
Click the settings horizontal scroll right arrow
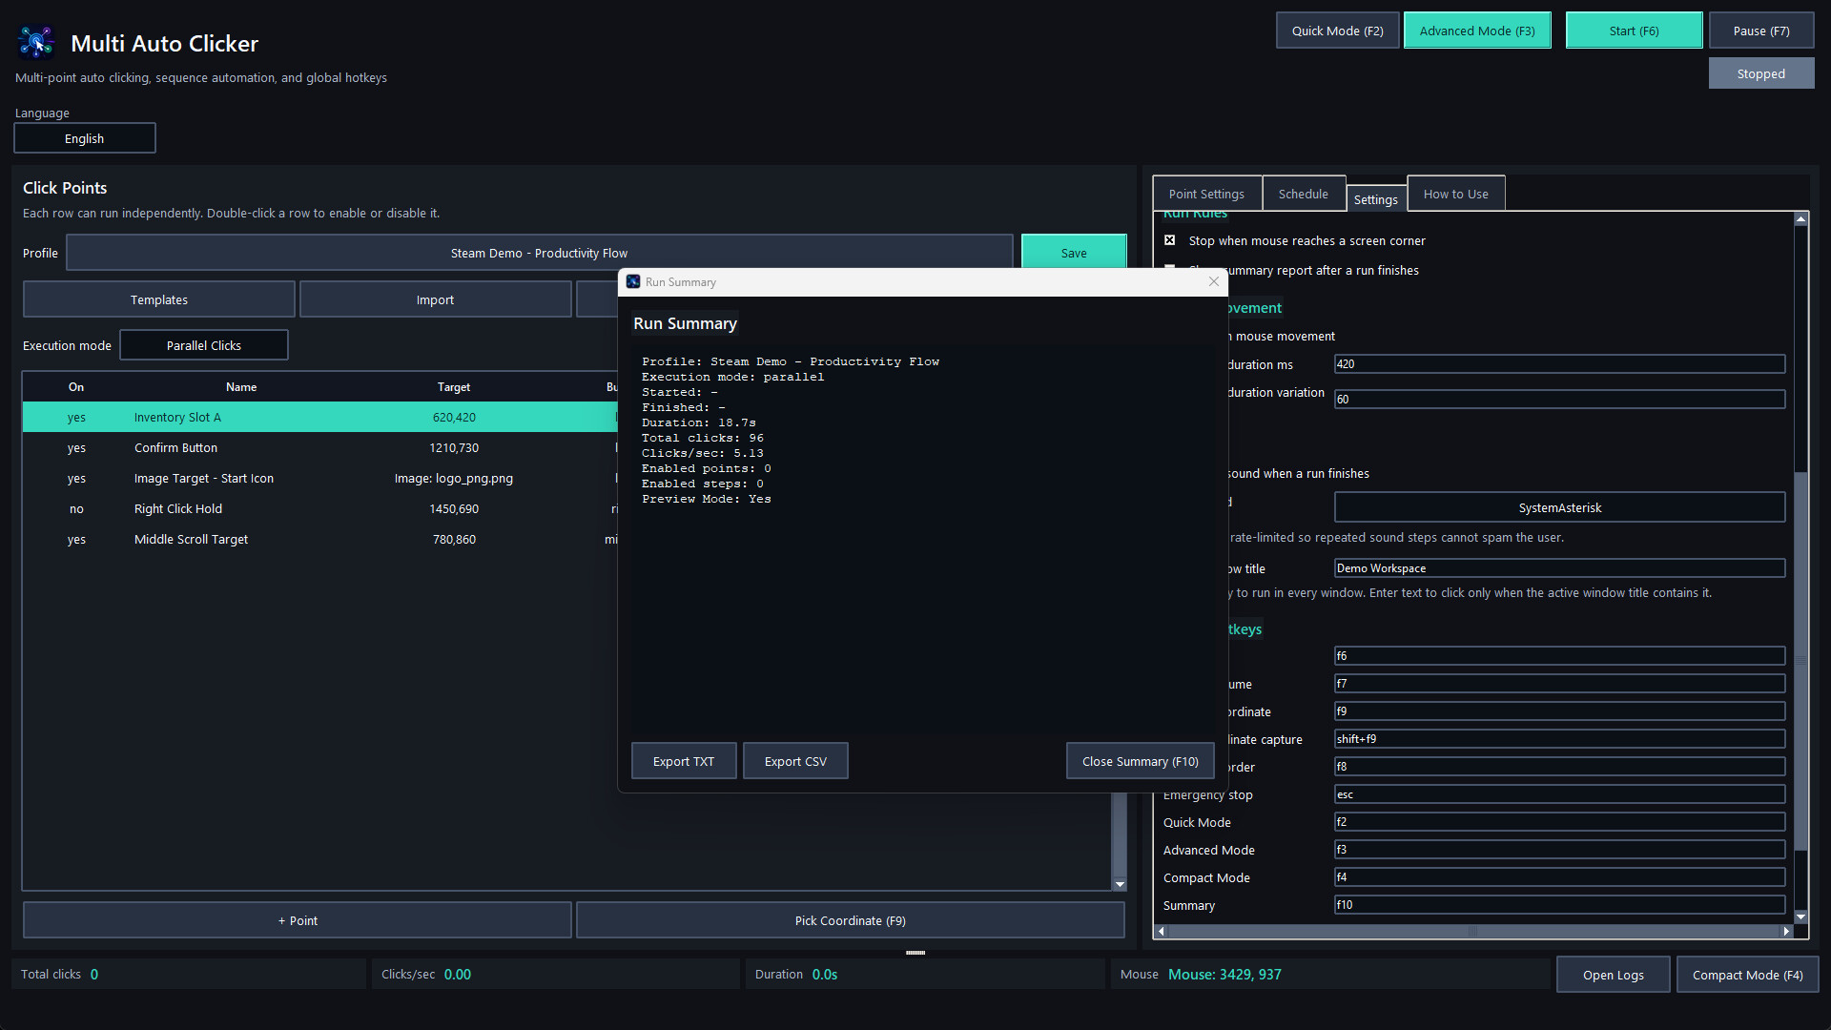pyautogui.click(x=1786, y=931)
